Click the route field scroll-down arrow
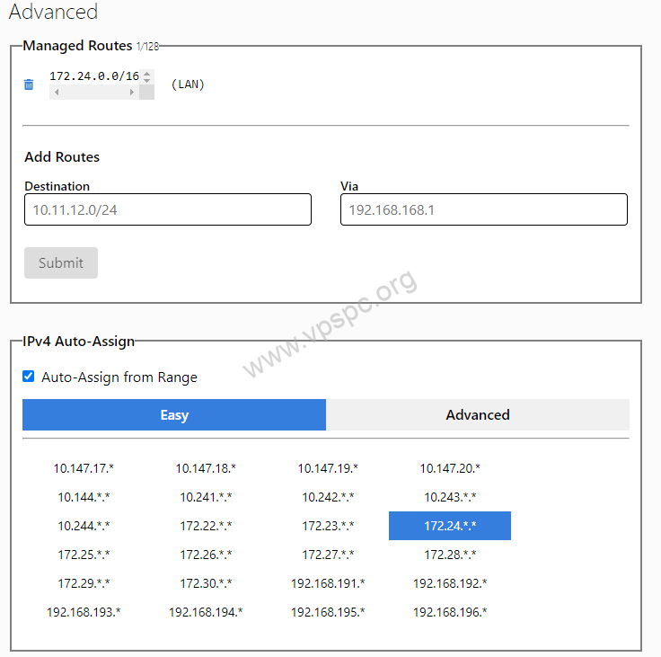Screen dimensions: 661x657 pyautogui.click(x=146, y=80)
